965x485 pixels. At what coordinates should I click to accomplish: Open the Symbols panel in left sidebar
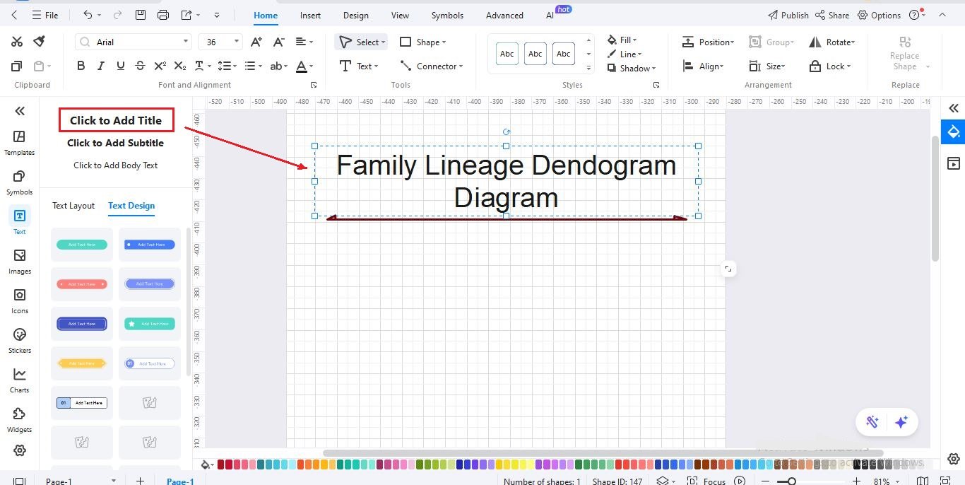pyautogui.click(x=19, y=182)
